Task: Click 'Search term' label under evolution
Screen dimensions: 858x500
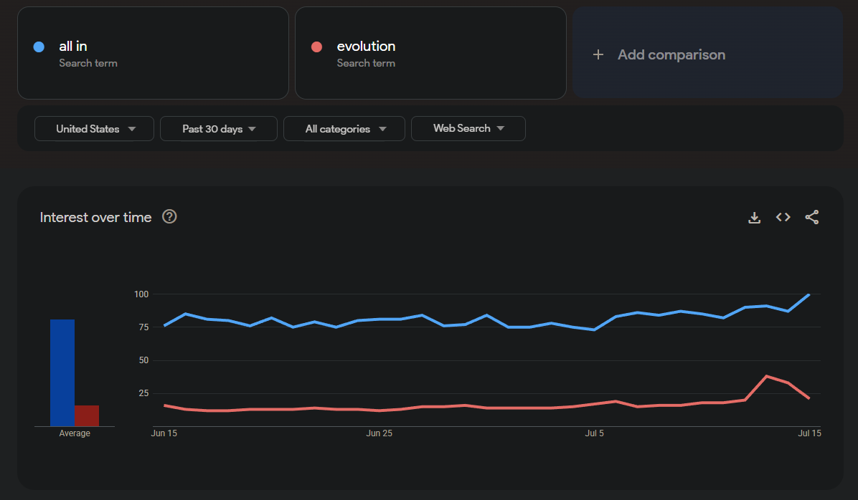Action: pos(366,63)
